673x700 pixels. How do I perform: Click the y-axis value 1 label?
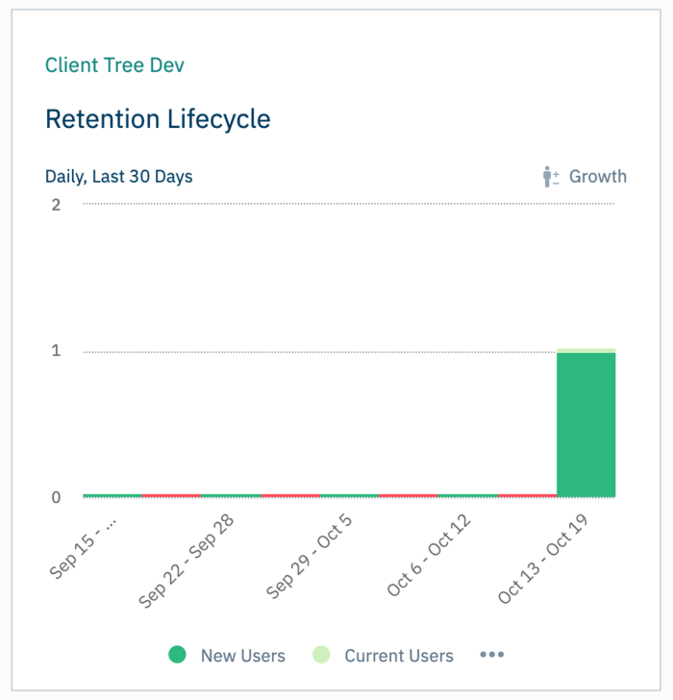tap(56, 351)
